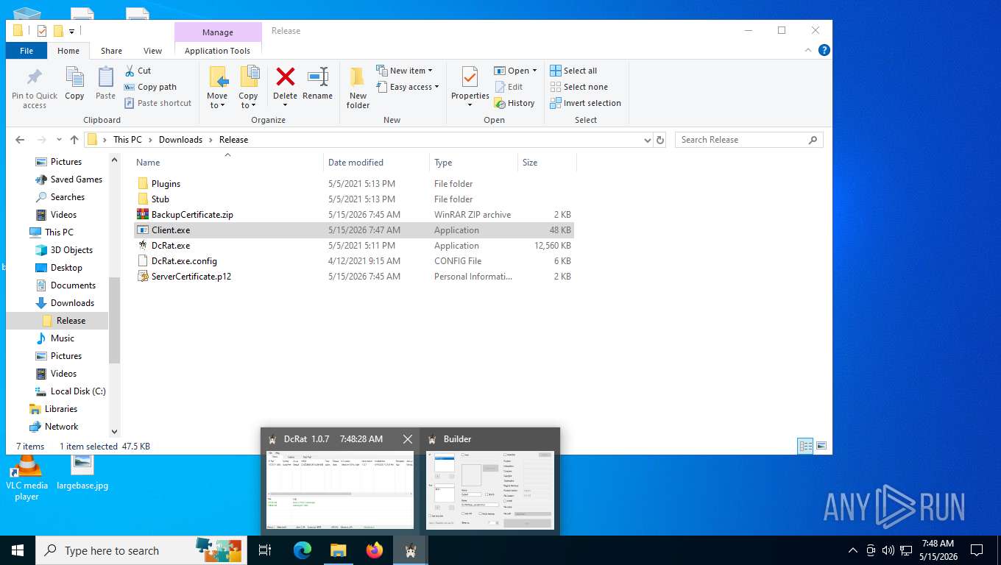Open the Recent locations dropdown arrow
Image resolution: width=1001 pixels, height=565 pixels.
point(58,140)
